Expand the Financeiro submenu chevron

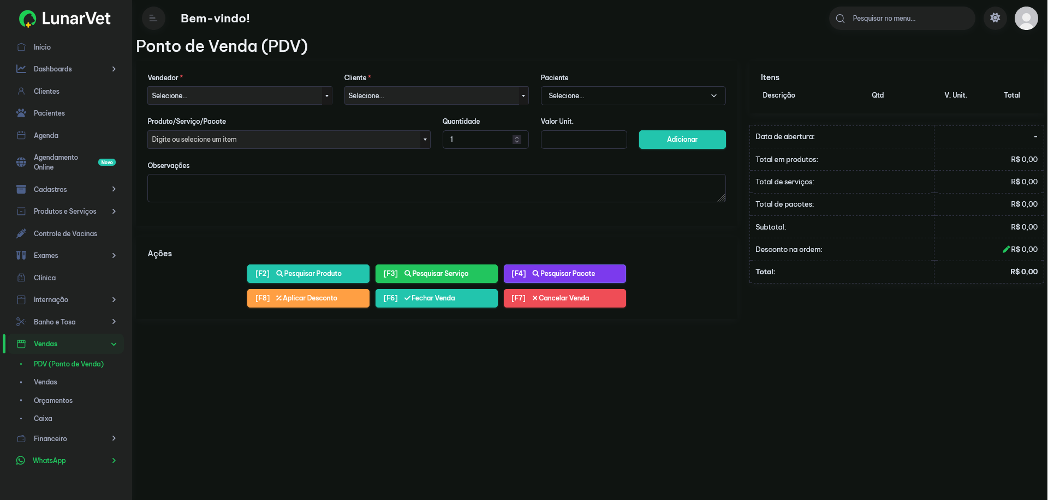[x=114, y=438]
